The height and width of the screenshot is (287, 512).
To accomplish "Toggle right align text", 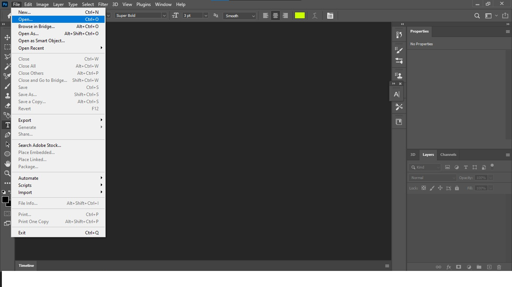I will click(x=285, y=15).
